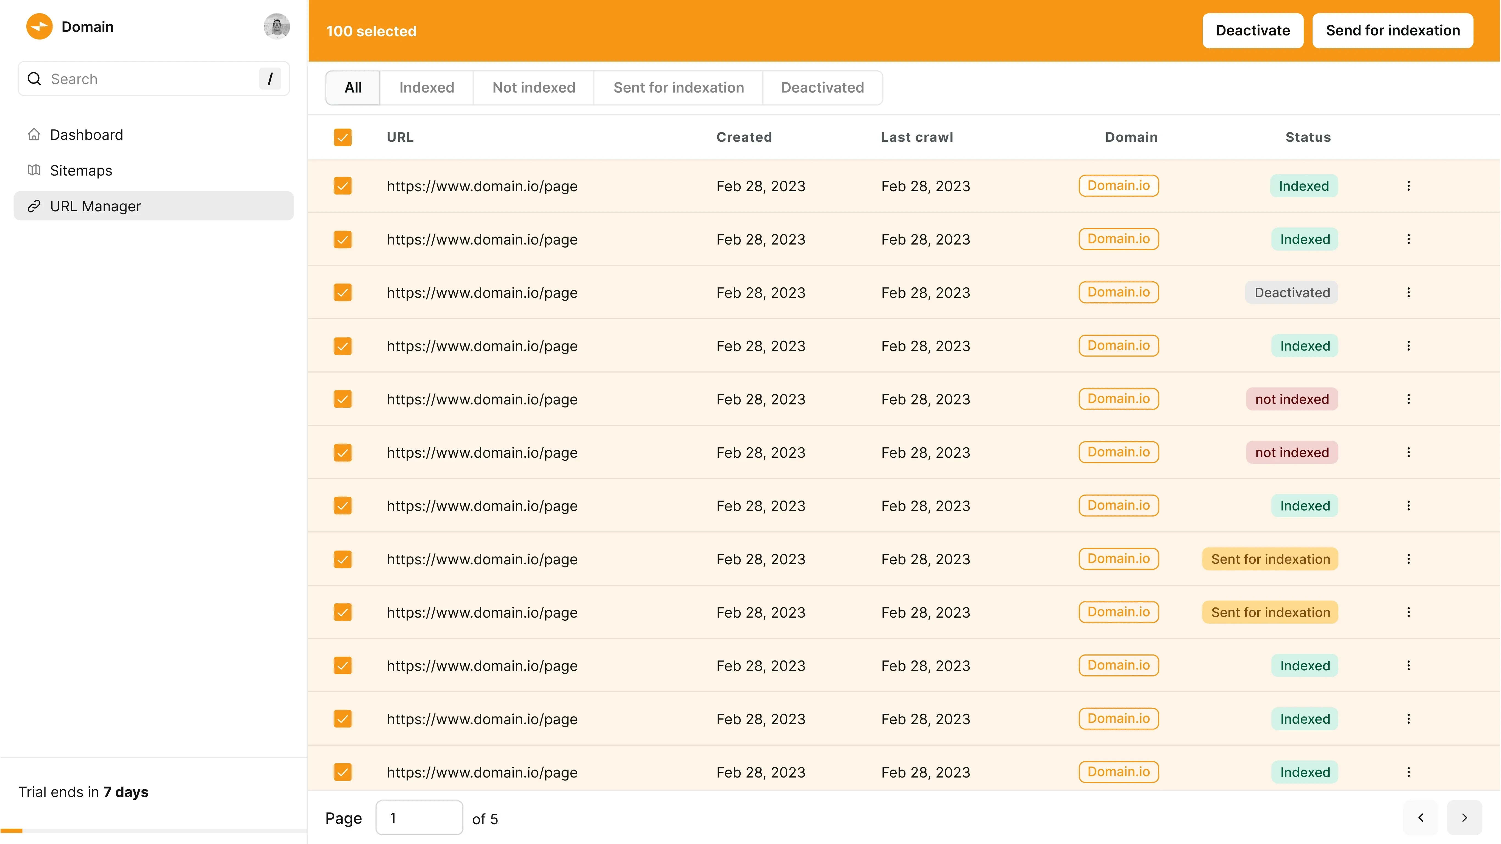Focus the sidebar Search field

(154, 79)
